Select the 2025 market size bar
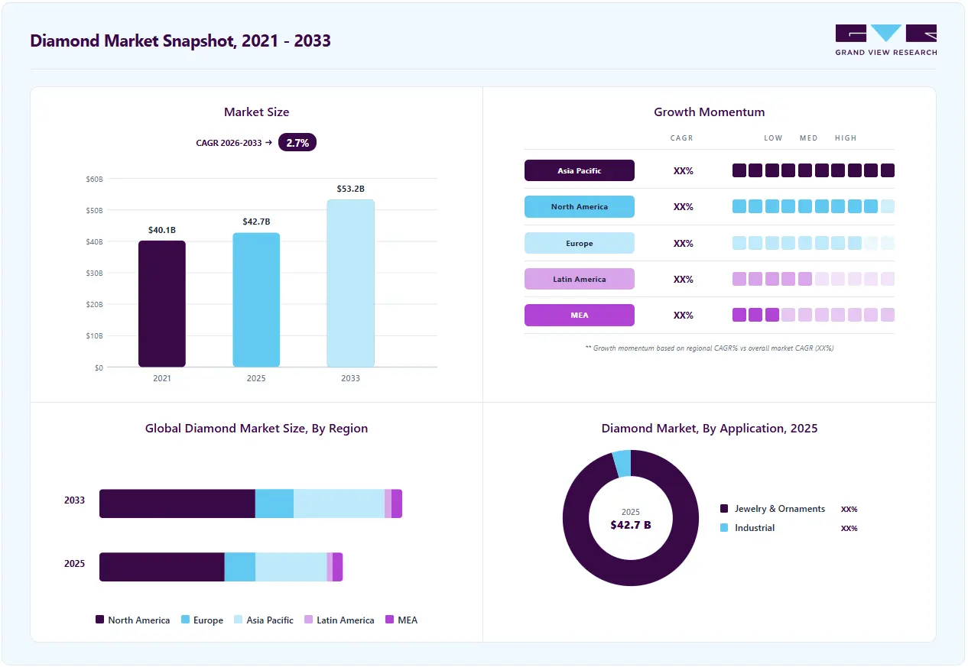Image resolution: width=968 pixels, height=667 pixels. pos(256,300)
